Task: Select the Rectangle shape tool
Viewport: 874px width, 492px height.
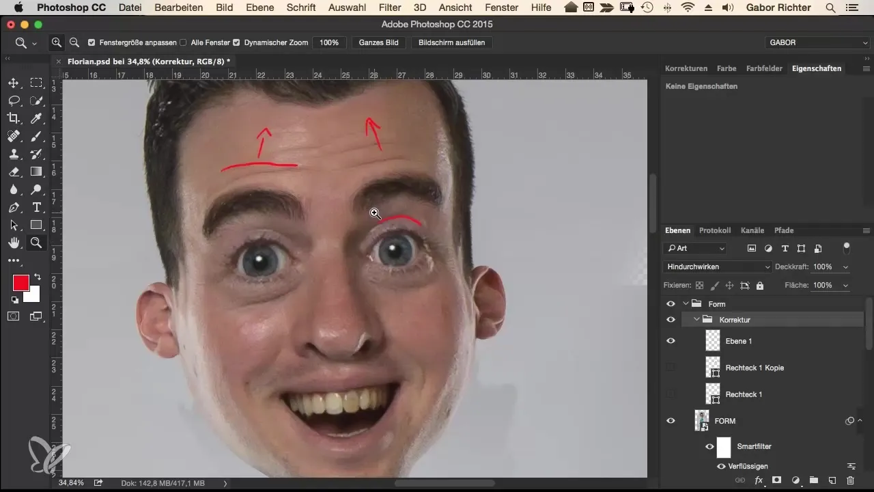Action: [x=36, y=225]
